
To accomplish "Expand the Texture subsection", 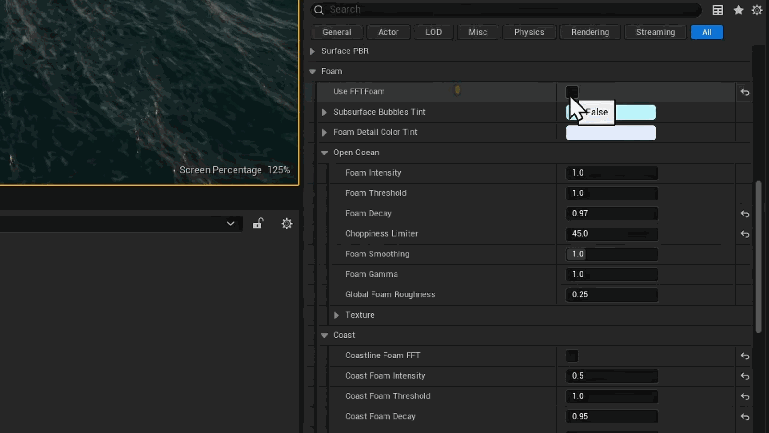I will (336, 315).
